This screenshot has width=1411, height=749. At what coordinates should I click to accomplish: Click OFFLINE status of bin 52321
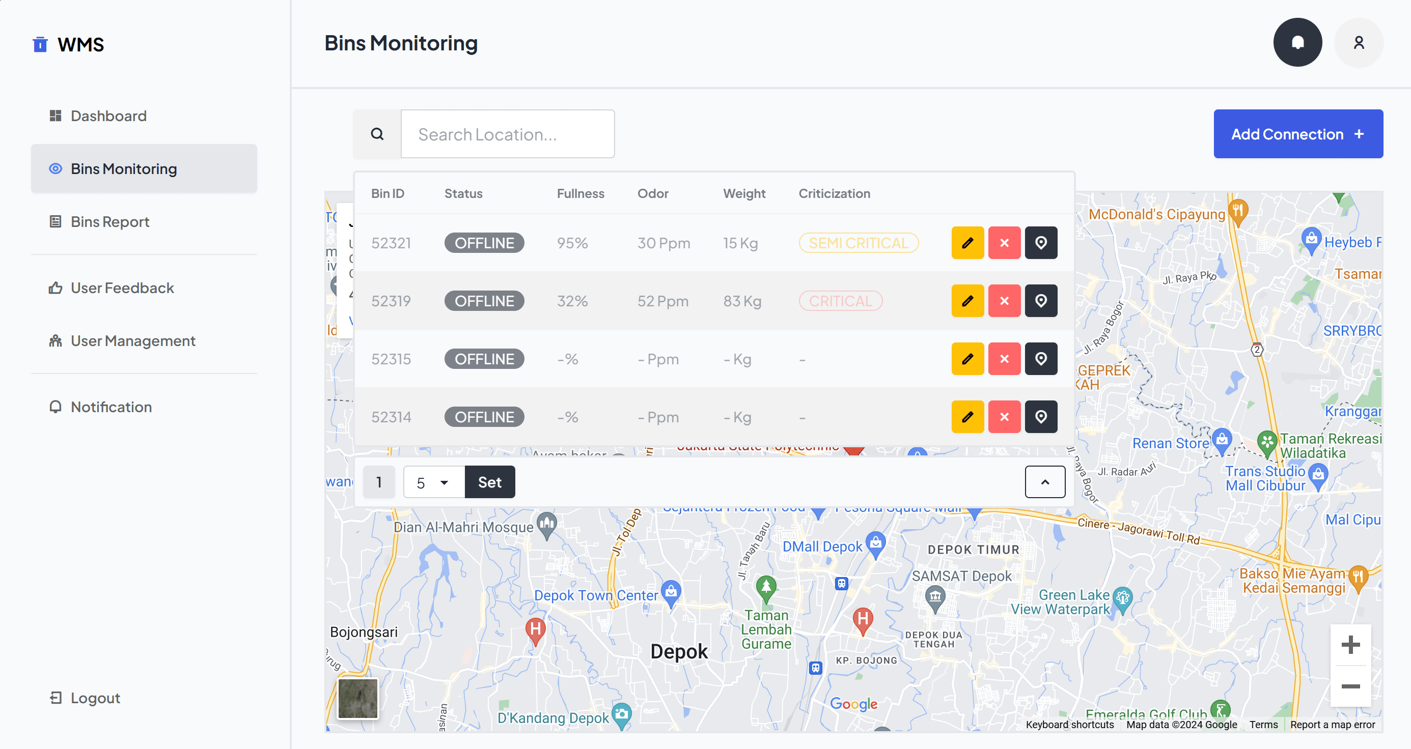pos(484,243)
